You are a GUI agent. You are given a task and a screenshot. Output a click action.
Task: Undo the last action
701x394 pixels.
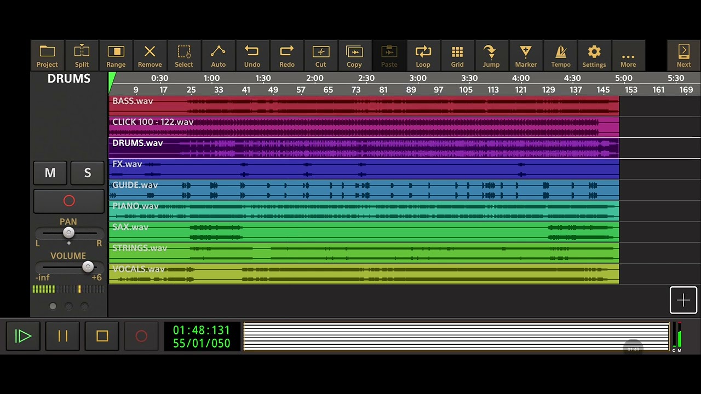coord(252,56)
